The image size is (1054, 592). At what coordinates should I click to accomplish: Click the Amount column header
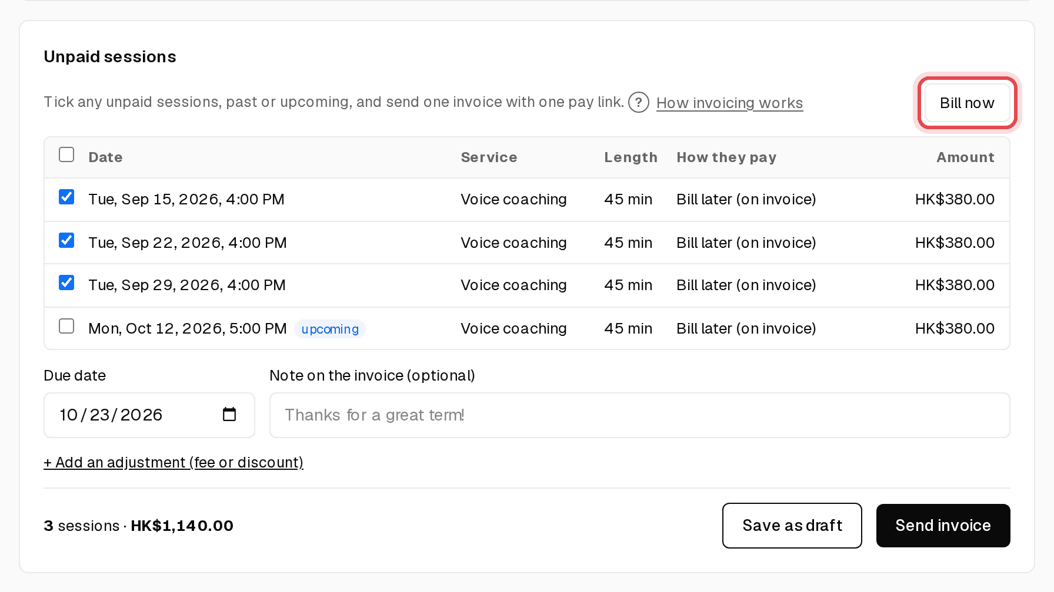pyautogui.click(x=965, y=157)
